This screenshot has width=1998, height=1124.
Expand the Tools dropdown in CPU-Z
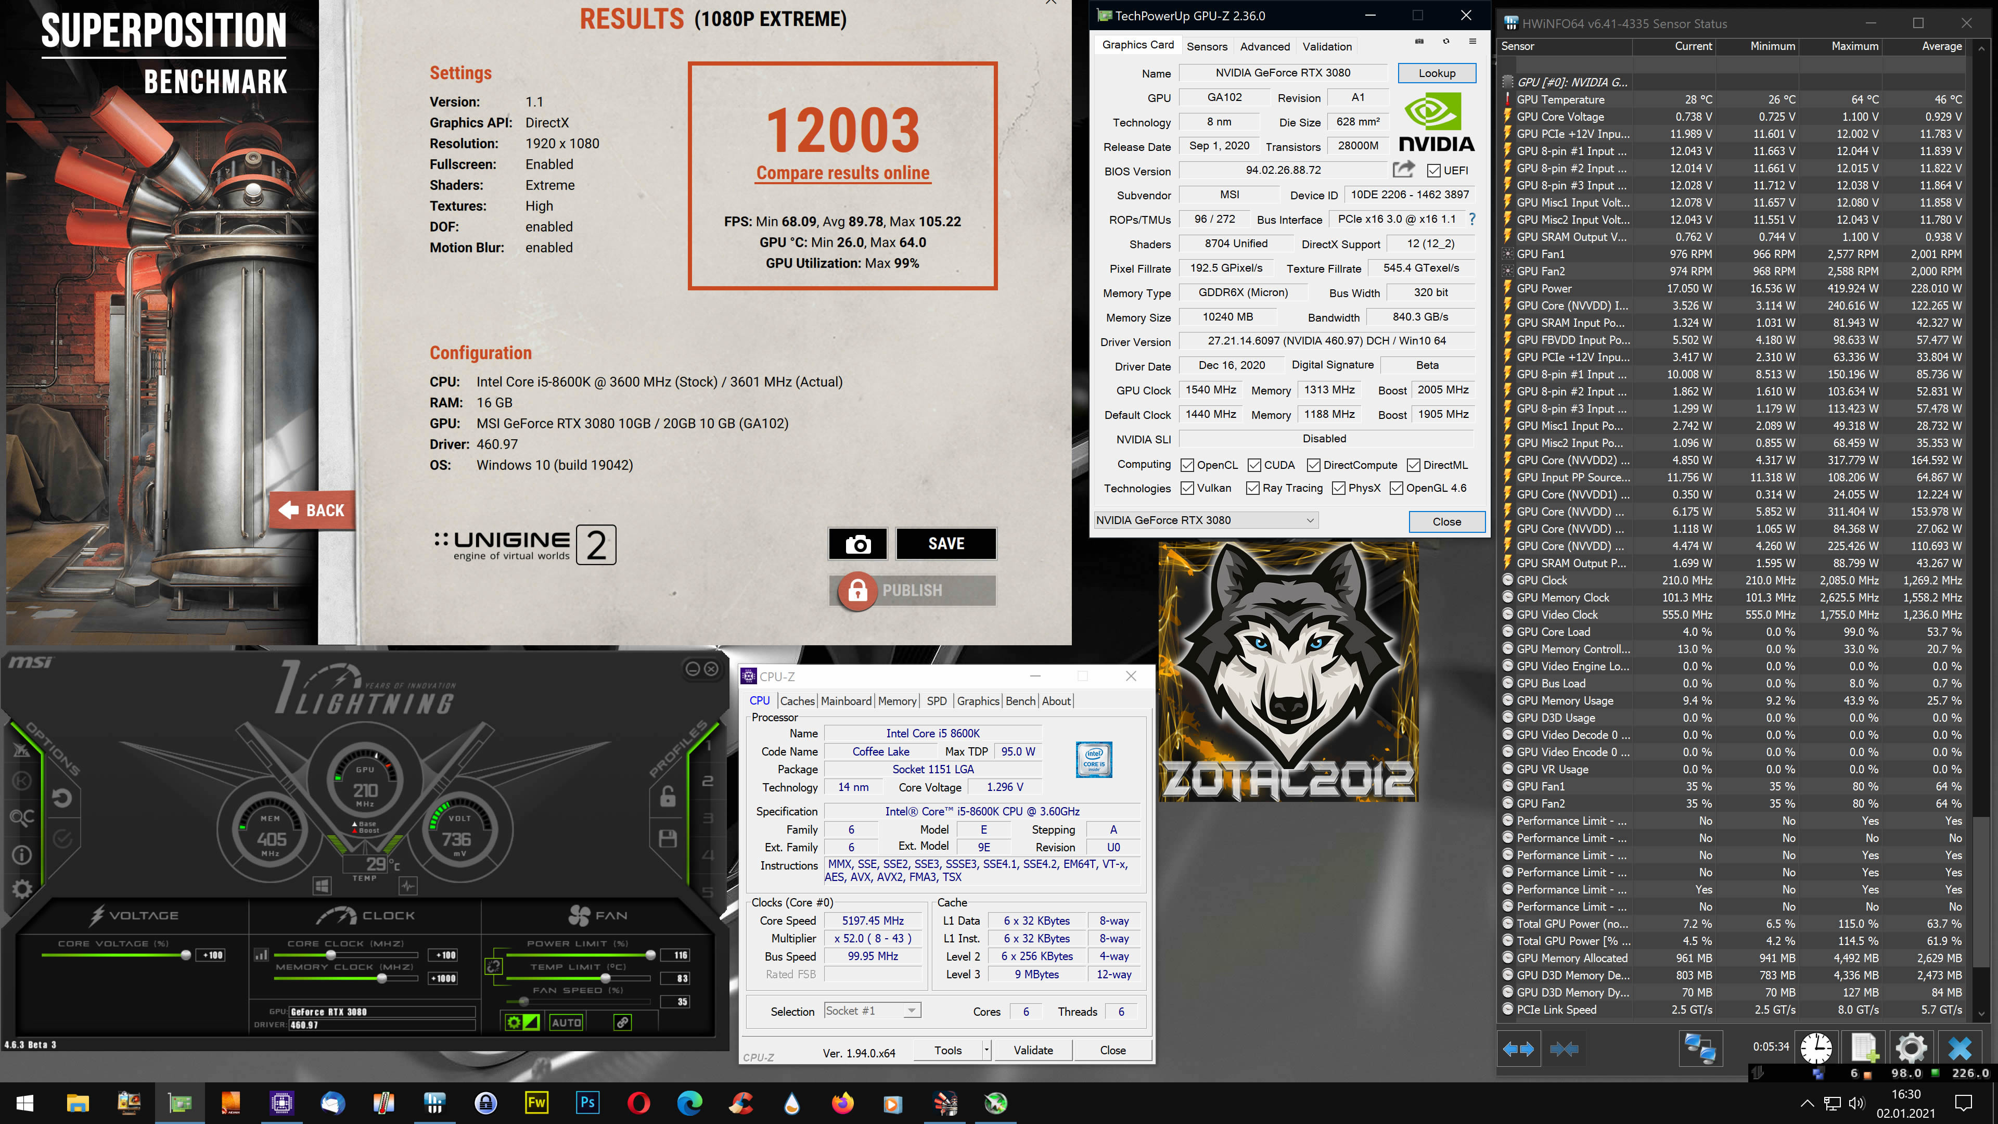point(986,1050)
